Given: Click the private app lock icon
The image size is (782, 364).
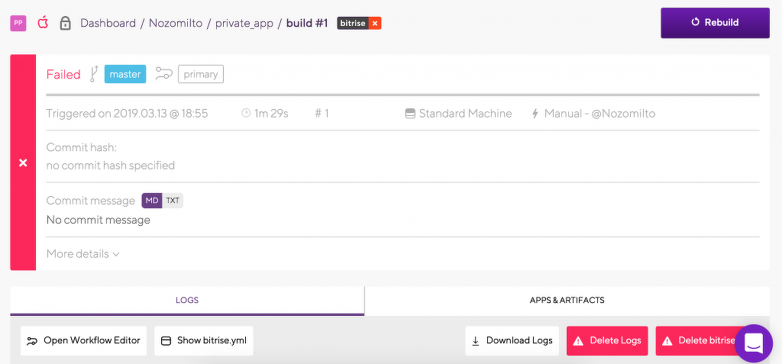Looking at the screenshot, I should [66, 23].
